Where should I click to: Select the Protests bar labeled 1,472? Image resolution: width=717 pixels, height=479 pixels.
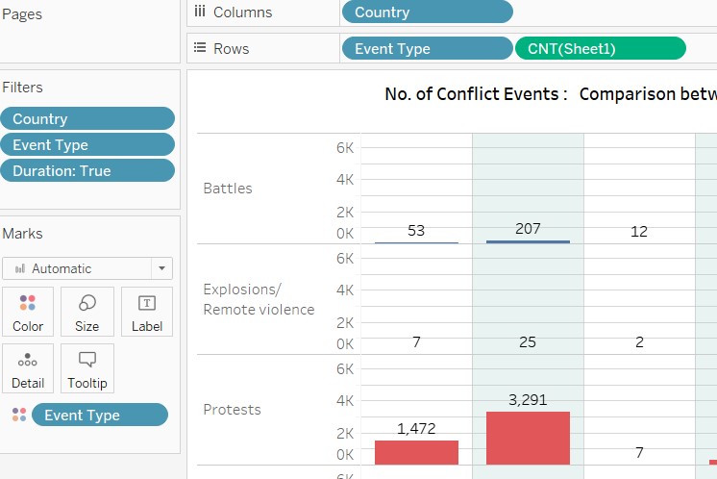tap(416, 452)
